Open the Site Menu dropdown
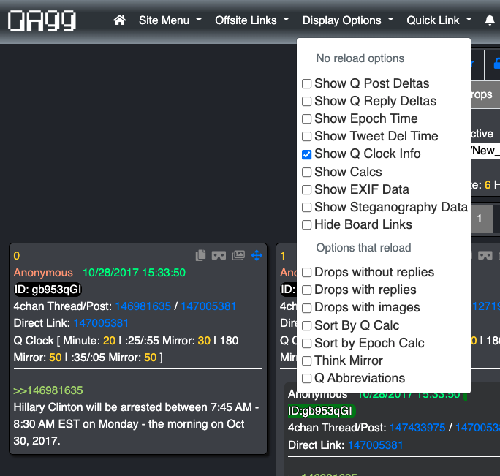The height and width of the screenshot is (476, 500). tap(170, 20)
